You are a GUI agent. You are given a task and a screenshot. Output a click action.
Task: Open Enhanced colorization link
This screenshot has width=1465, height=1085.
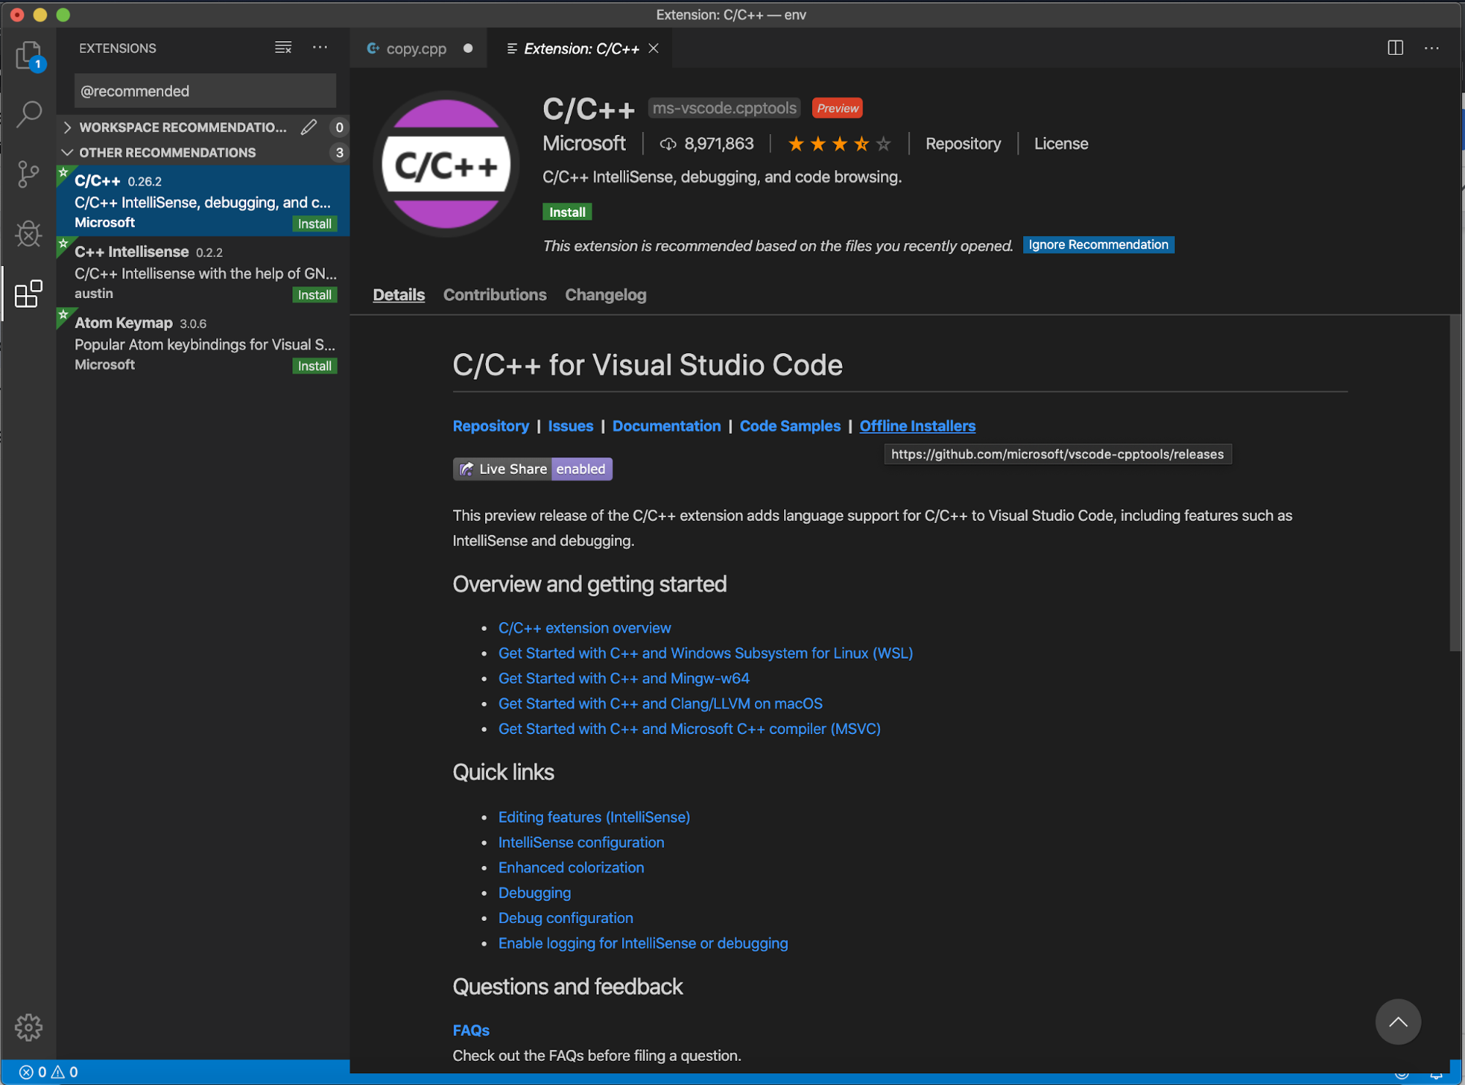pos(571,867)
